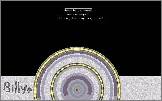
Task: Click the "use your weapons" sign
Action: click(x=78, y=14)
